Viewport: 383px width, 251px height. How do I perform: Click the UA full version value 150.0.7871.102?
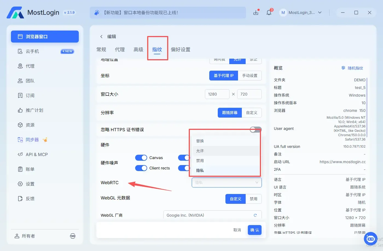coord(354,147)
